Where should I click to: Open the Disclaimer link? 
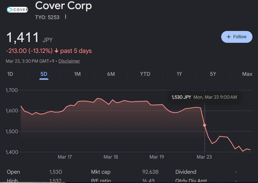pos(69,61)
